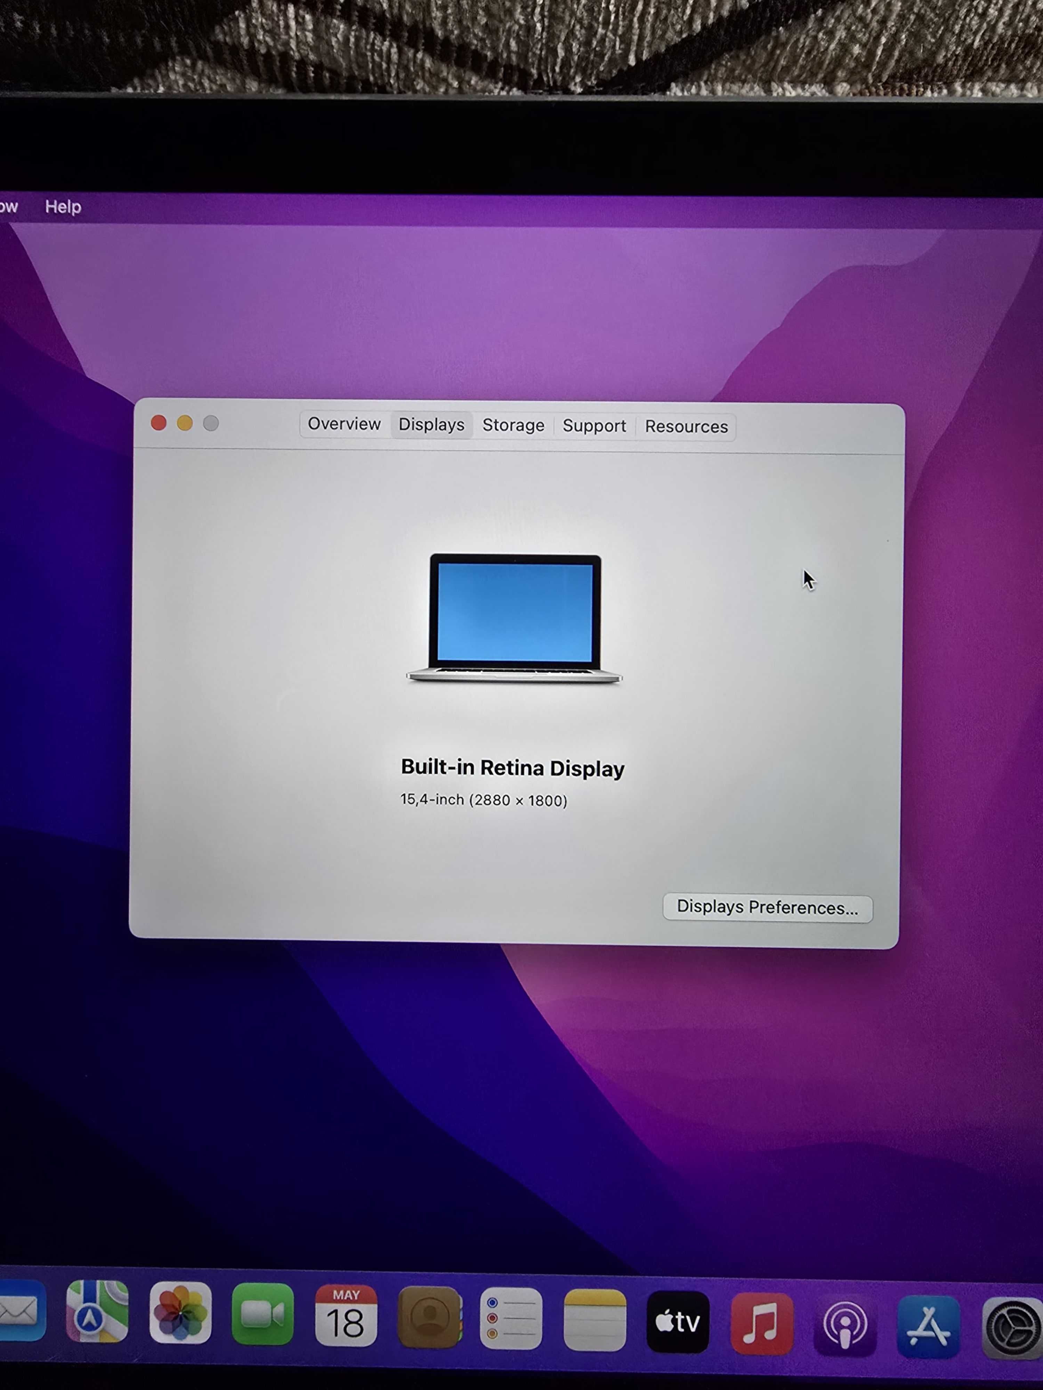Launch Maps from the Dock
The image size is (1043, 1390).
pyautogui.click(x=97, y=1312)
